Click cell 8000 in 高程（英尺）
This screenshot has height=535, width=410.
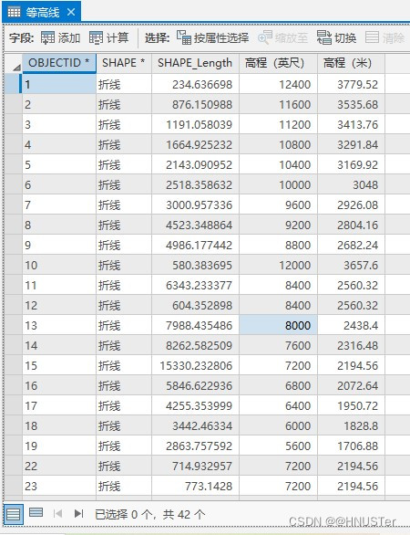(x=278, y=325)
